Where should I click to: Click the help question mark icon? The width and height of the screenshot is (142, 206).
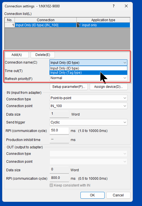[x=114, y=6]
